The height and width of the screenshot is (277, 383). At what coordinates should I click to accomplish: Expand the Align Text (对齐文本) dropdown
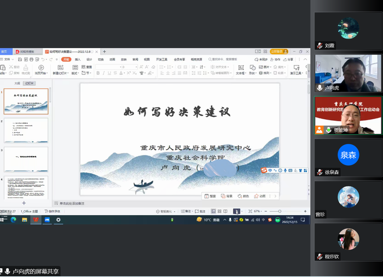[x=220, y=67]
